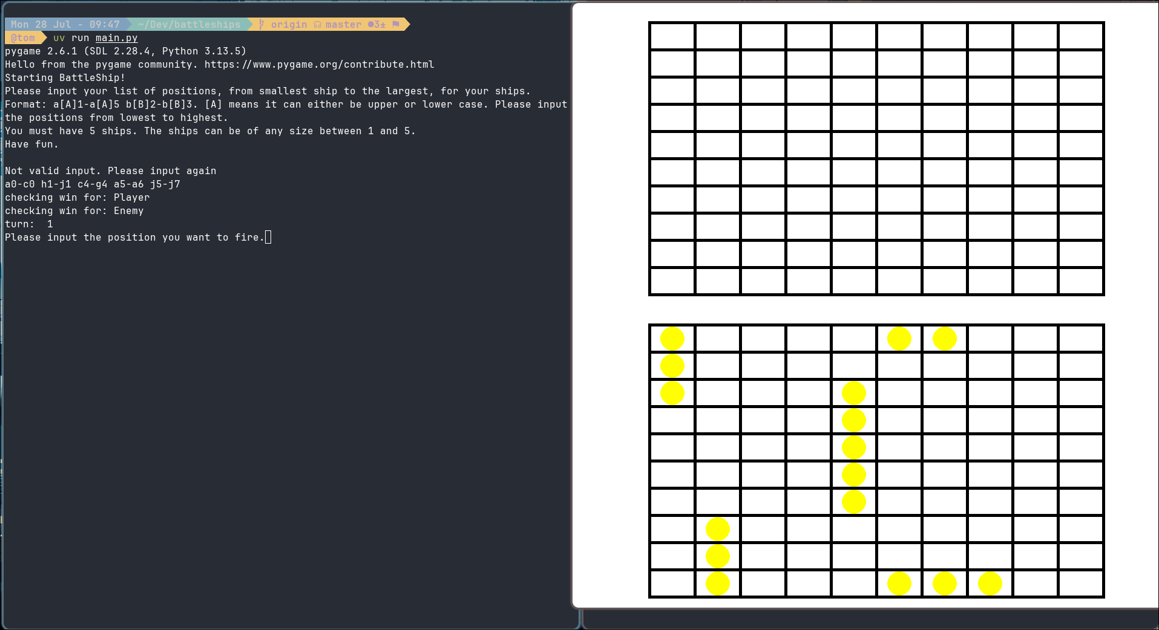Click the 3± git changes indicator
Screen dimensions: 1159x630
[376, 25]
